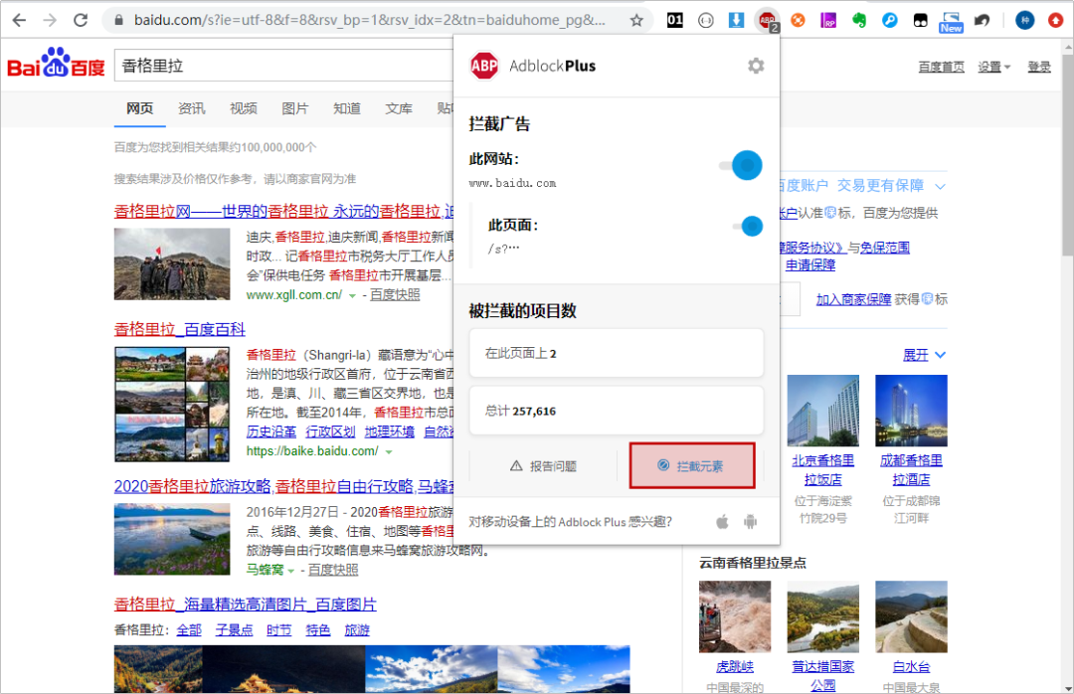Click the Adblock Plus toolbar icon

767,21
